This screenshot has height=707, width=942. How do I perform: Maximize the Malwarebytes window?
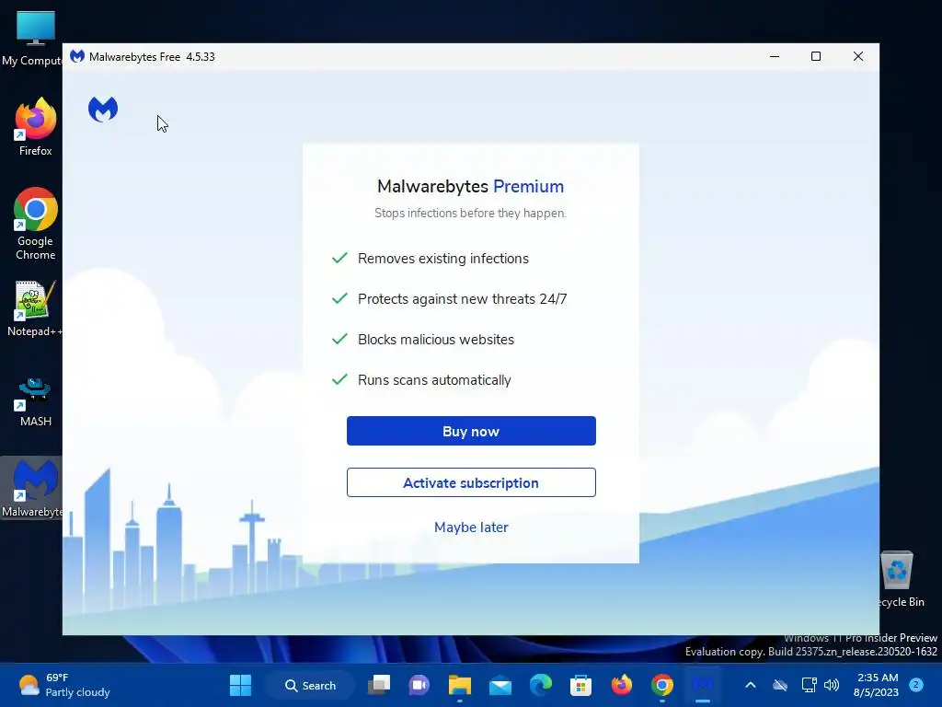coord(816,56)
